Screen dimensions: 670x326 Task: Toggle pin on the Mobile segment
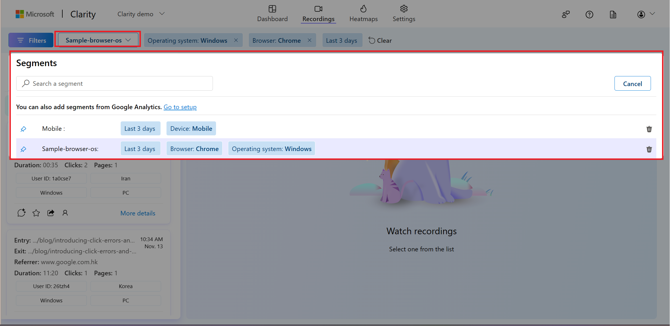click(x=23, y=129)
